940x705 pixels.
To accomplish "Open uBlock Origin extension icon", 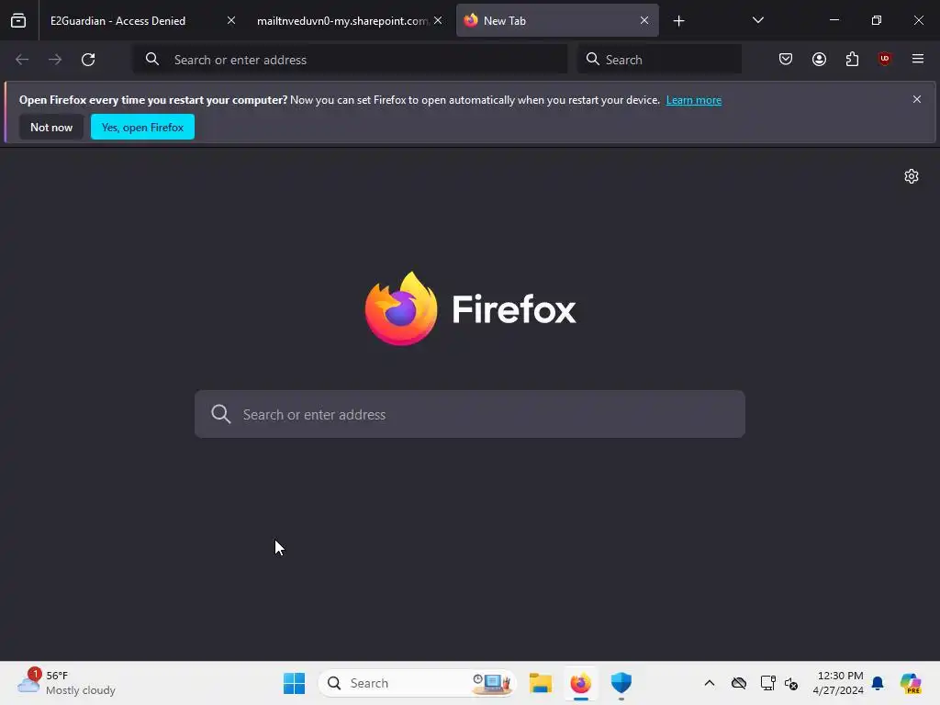I will pos(884,59).
